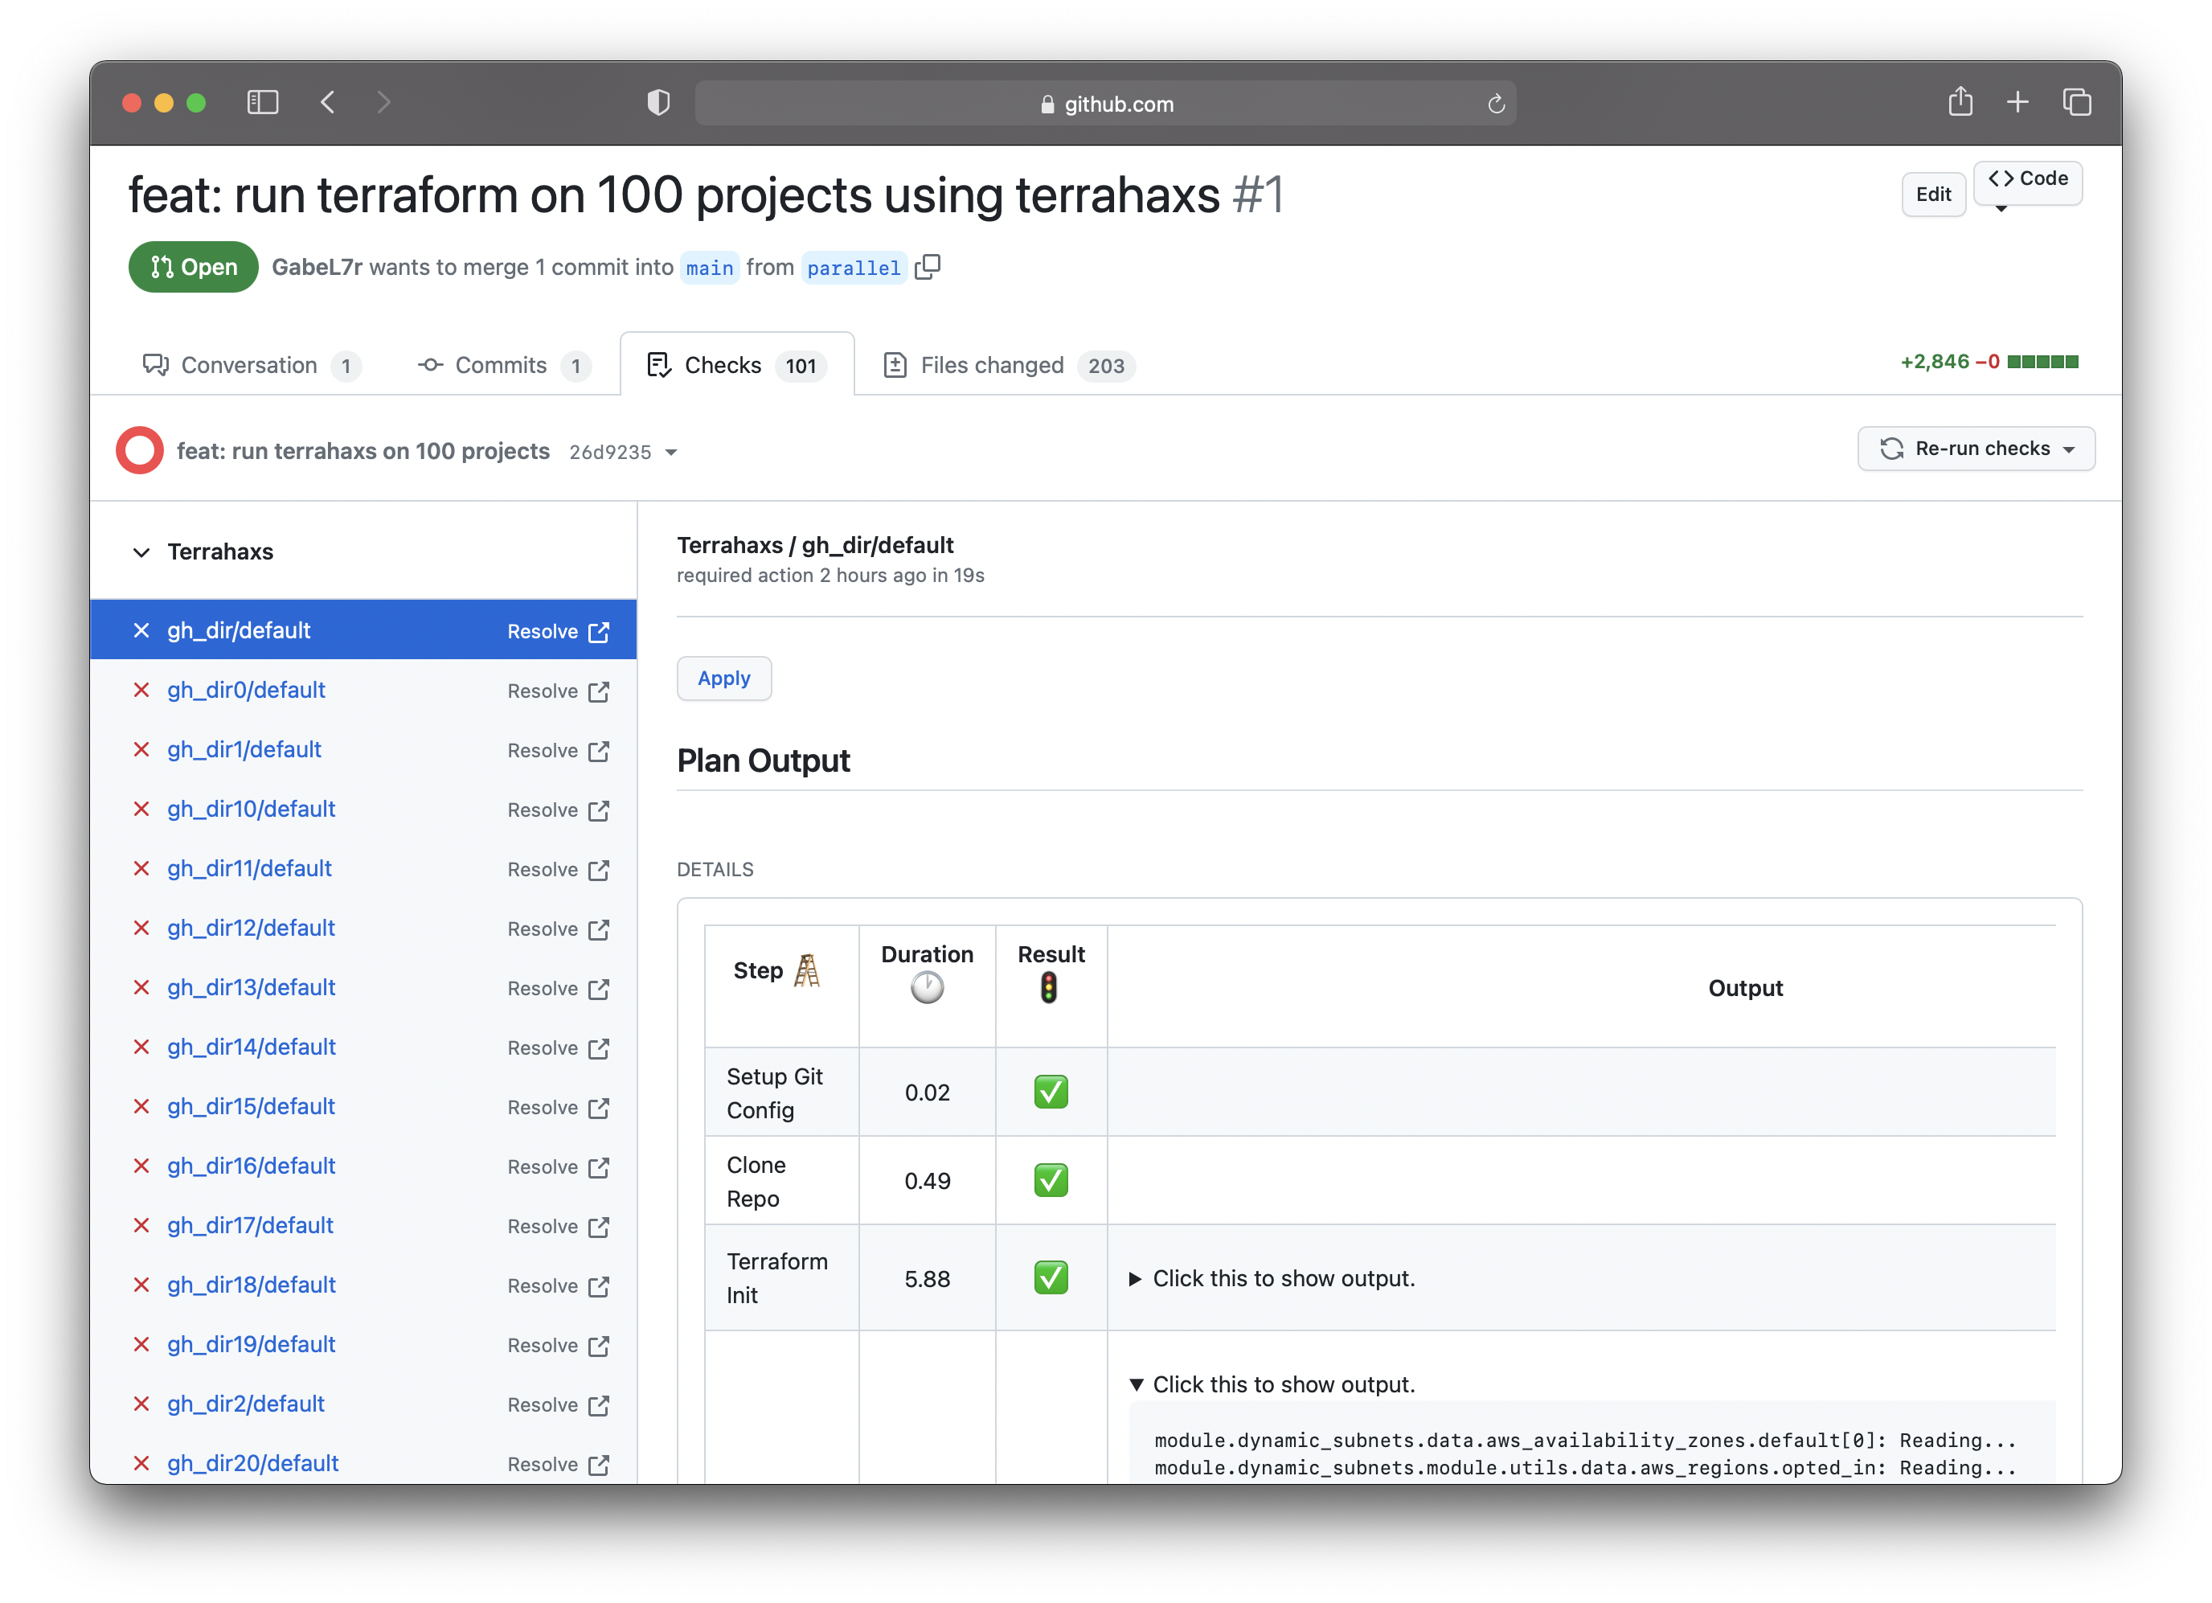2212x1603 pixels.
Task: Open the Safari share icon
Action: (1960, 101)
